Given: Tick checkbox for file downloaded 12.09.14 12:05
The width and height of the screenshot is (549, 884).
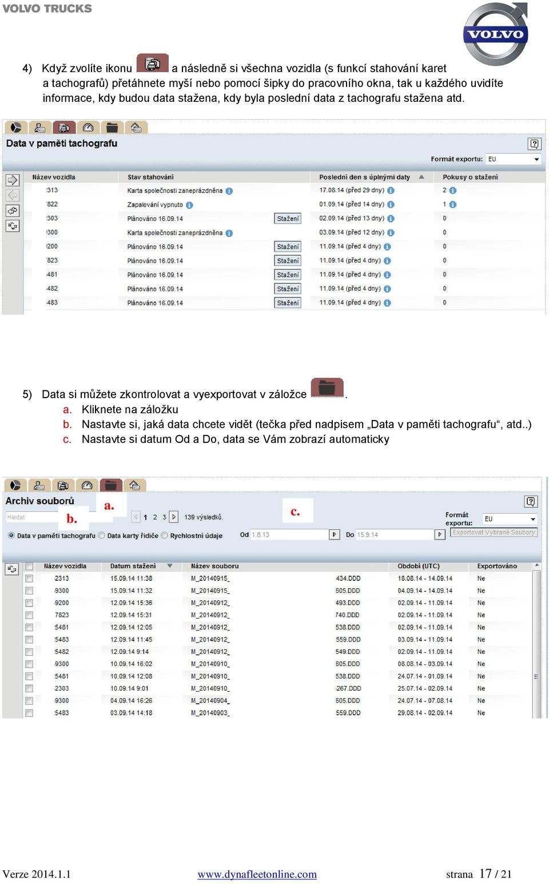Looking at the screenshot, I should [29, 627].
